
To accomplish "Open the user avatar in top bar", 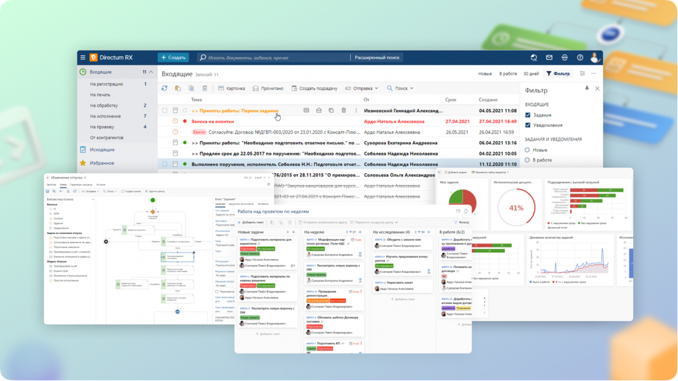I will 595,57.
